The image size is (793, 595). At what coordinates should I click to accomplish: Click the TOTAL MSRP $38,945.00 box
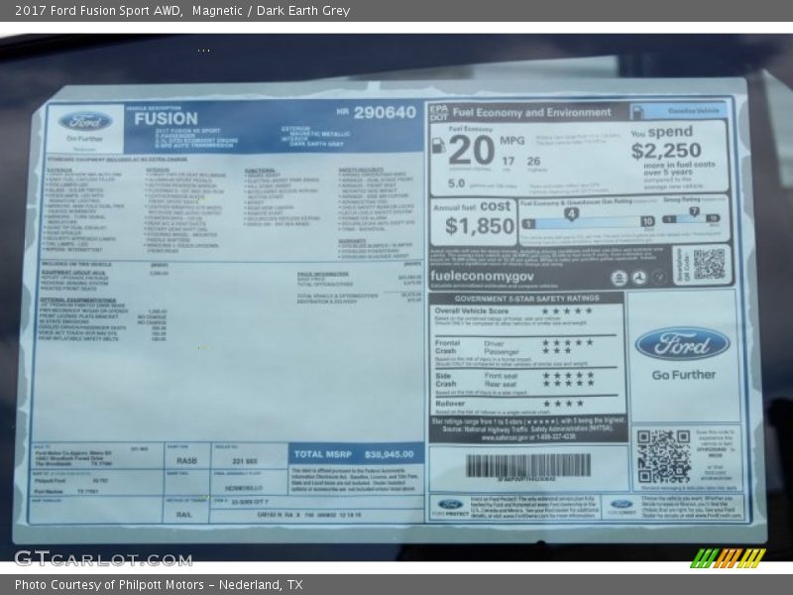pyautogui.click(x=355, y=453)
